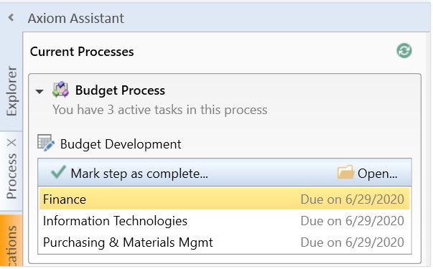The width and height of the screenshot is (433, 269).
Task: Click the Budget Process heading
Action: pyautogui.click(x=120, y=90)
